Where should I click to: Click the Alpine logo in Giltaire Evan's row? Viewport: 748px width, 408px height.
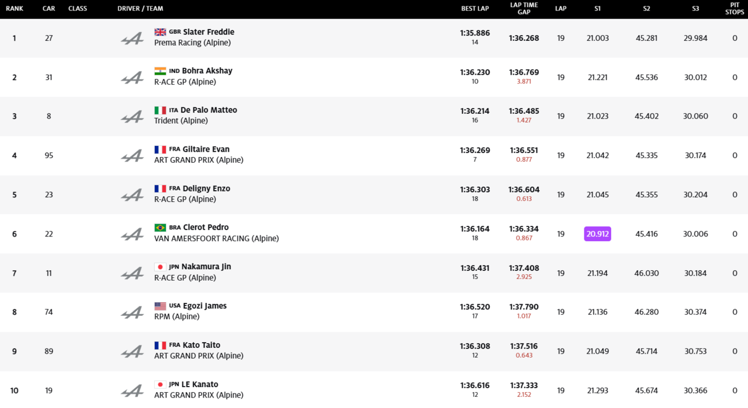click(x=132, y=156)
